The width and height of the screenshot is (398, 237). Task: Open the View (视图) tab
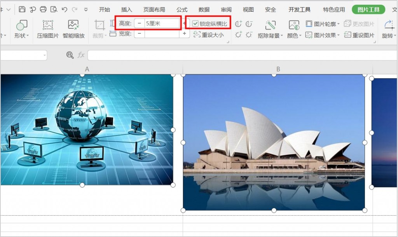click(x=248, y=10)
